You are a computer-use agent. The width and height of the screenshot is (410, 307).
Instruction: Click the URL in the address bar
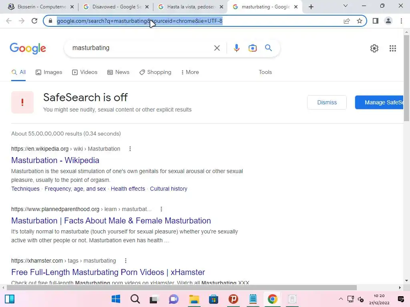pos(140,21)
